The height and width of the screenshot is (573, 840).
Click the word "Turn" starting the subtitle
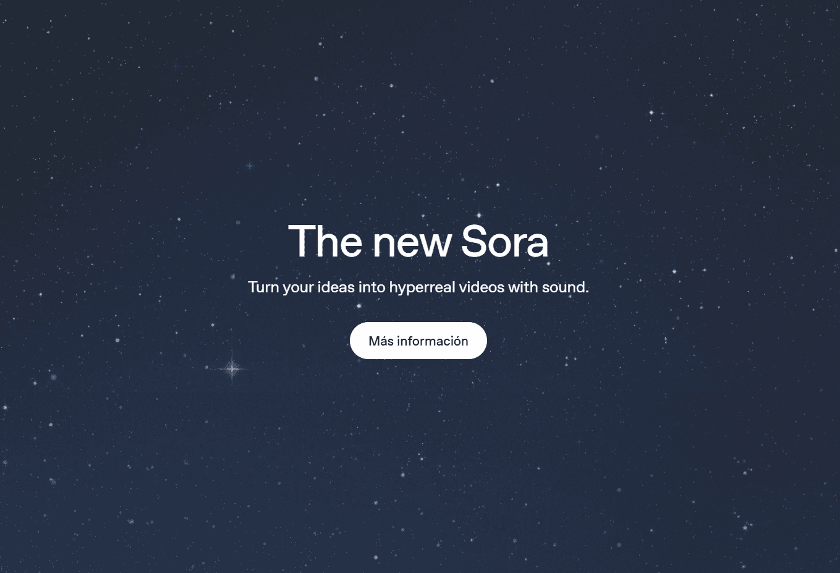coord(263,287)
